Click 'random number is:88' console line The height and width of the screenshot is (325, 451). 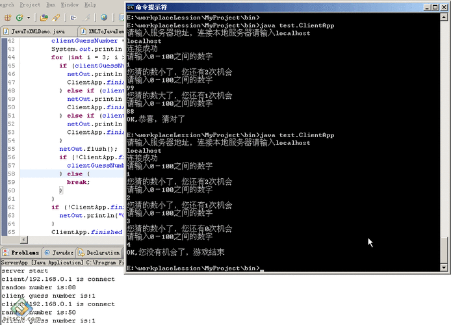38,287
